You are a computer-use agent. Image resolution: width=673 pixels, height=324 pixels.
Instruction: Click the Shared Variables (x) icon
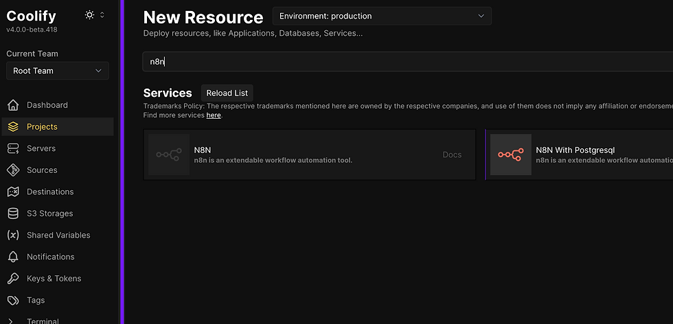(13, 235)
